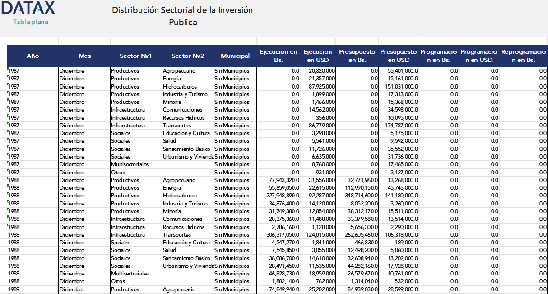Select the 74,849,940.0 cell
This screenshot has height=294, width=548.
coord(279,289)
